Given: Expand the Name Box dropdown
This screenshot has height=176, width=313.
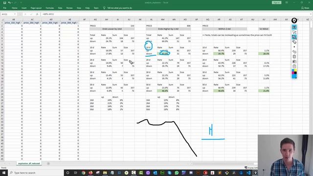Looking at the screenshot, I should click(x=15, y=14).
